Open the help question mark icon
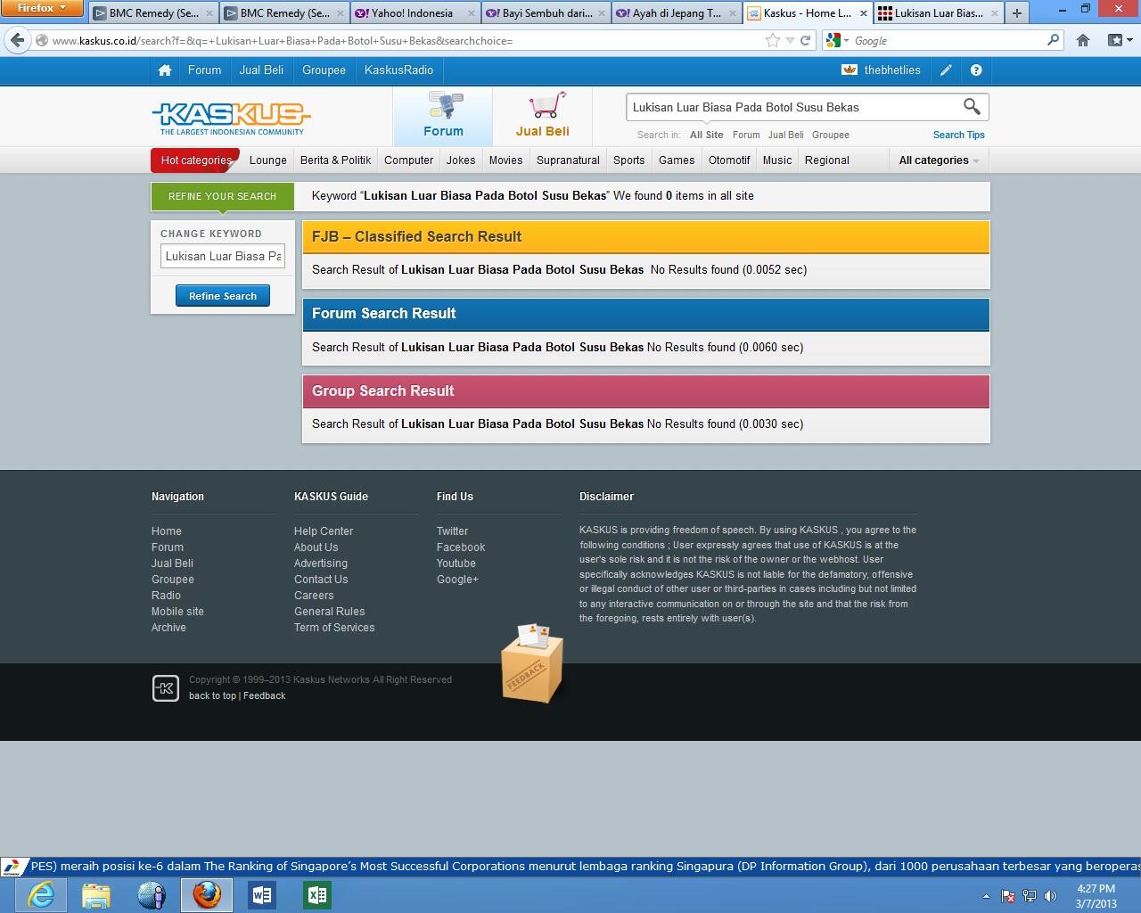This screenshot has height=913, width=1141. 976,70
